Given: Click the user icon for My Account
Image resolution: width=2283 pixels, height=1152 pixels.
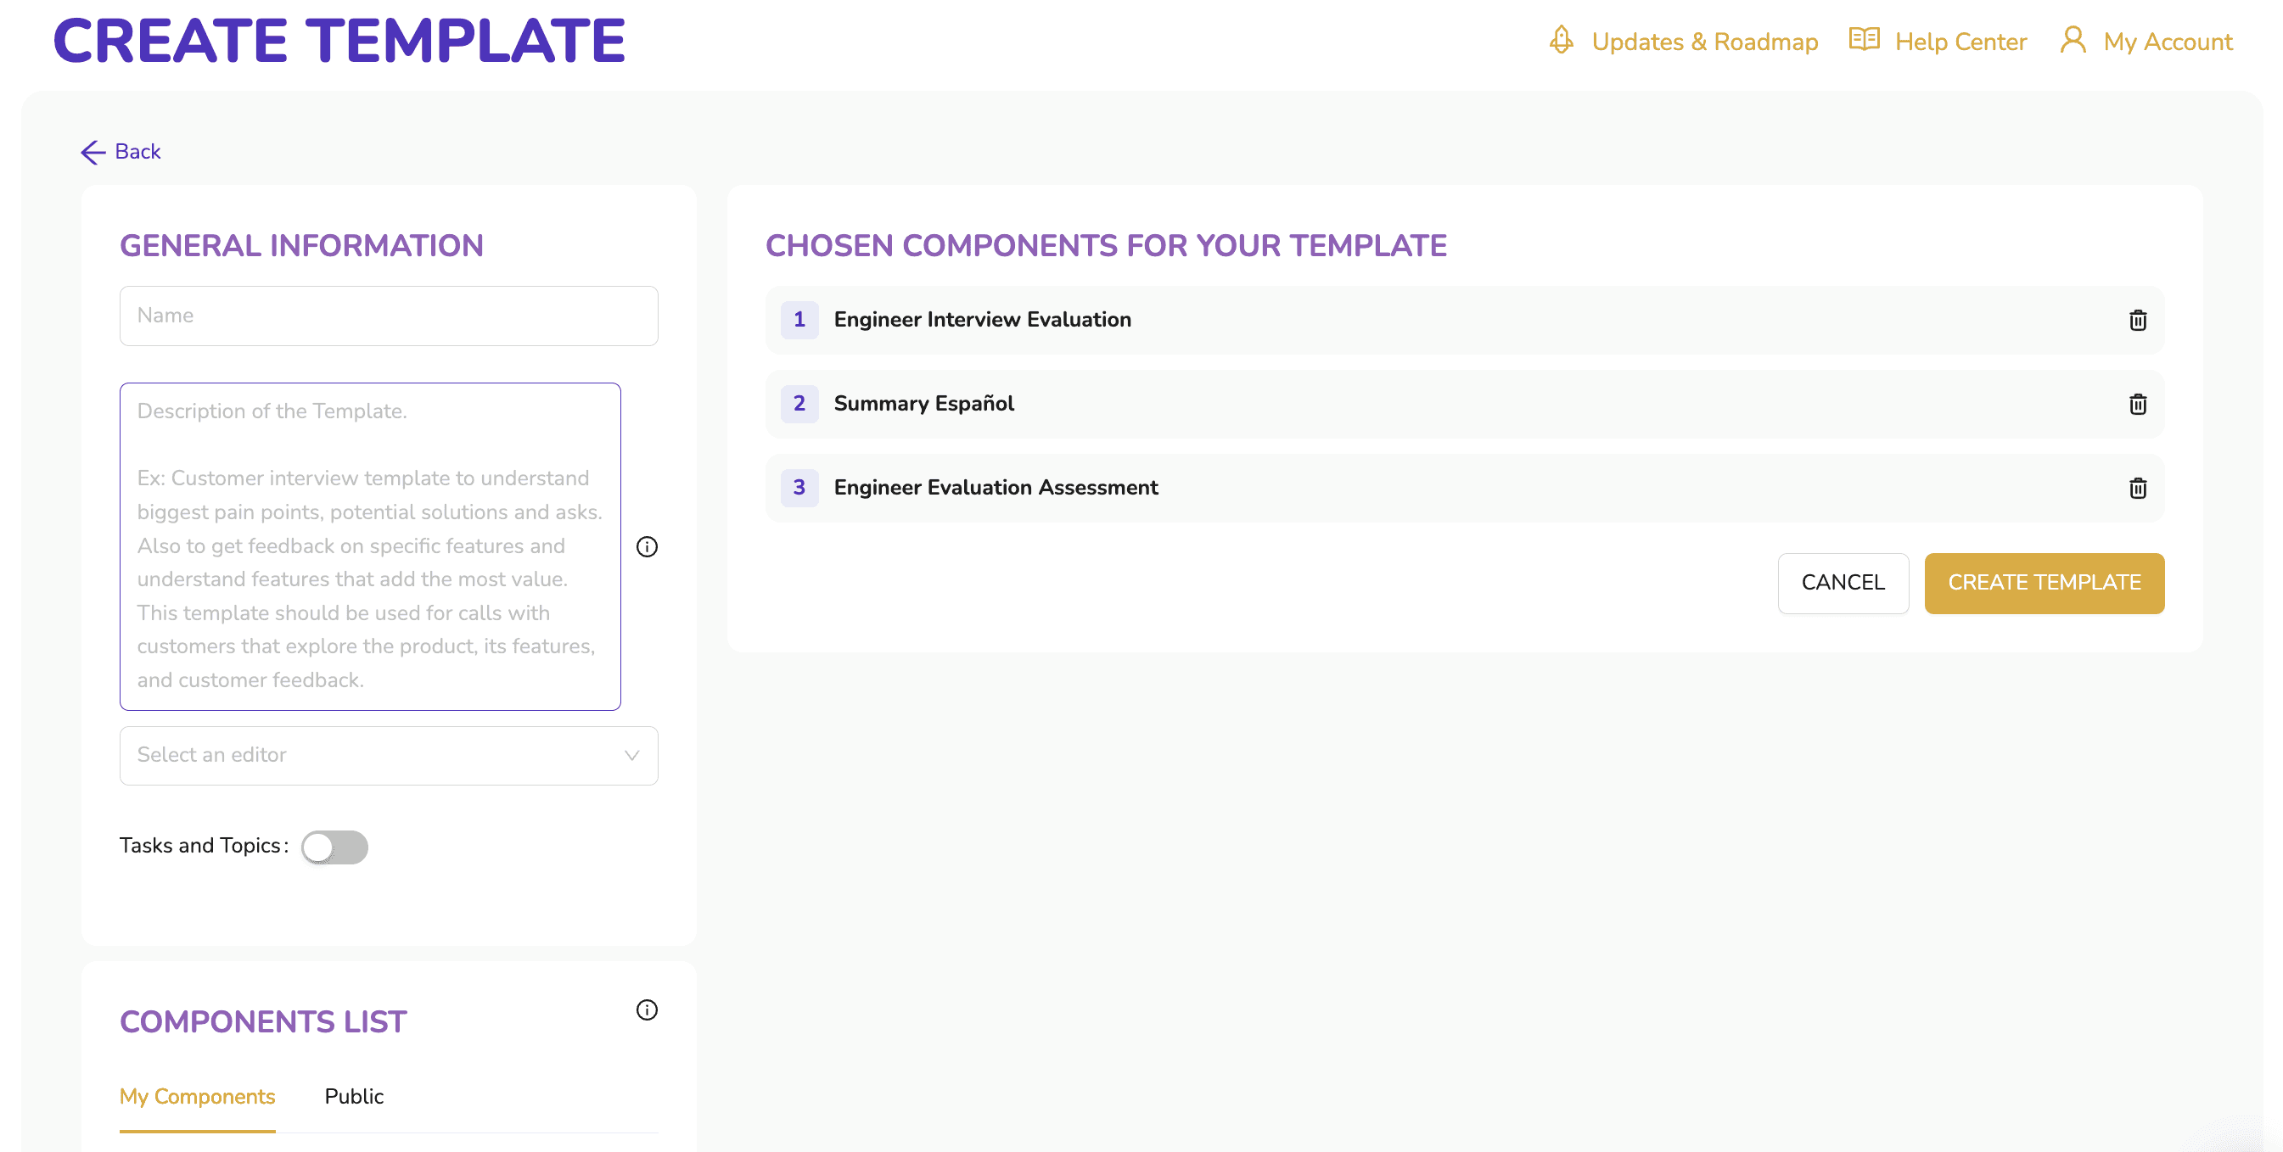Looking at the screenshot, I should 2073,40.
